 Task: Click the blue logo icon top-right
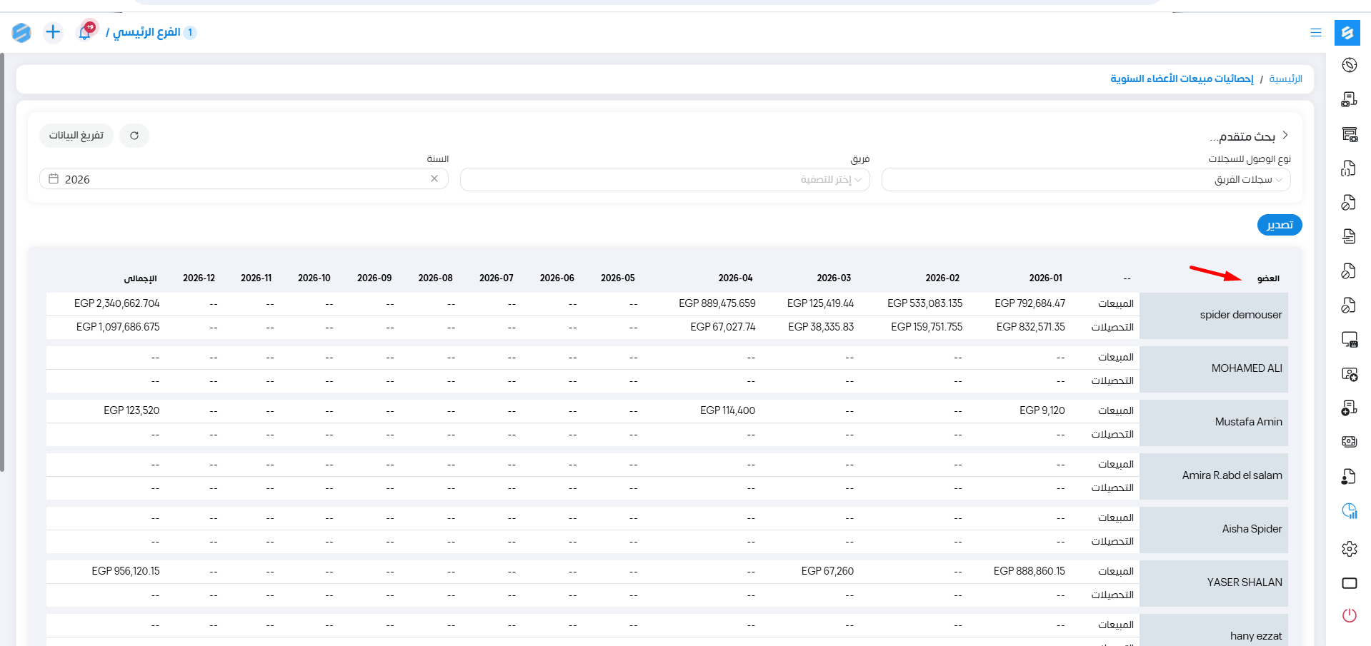point(1347,33)
